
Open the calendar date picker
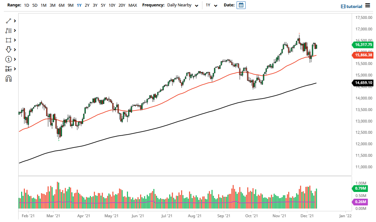[241, 5]
